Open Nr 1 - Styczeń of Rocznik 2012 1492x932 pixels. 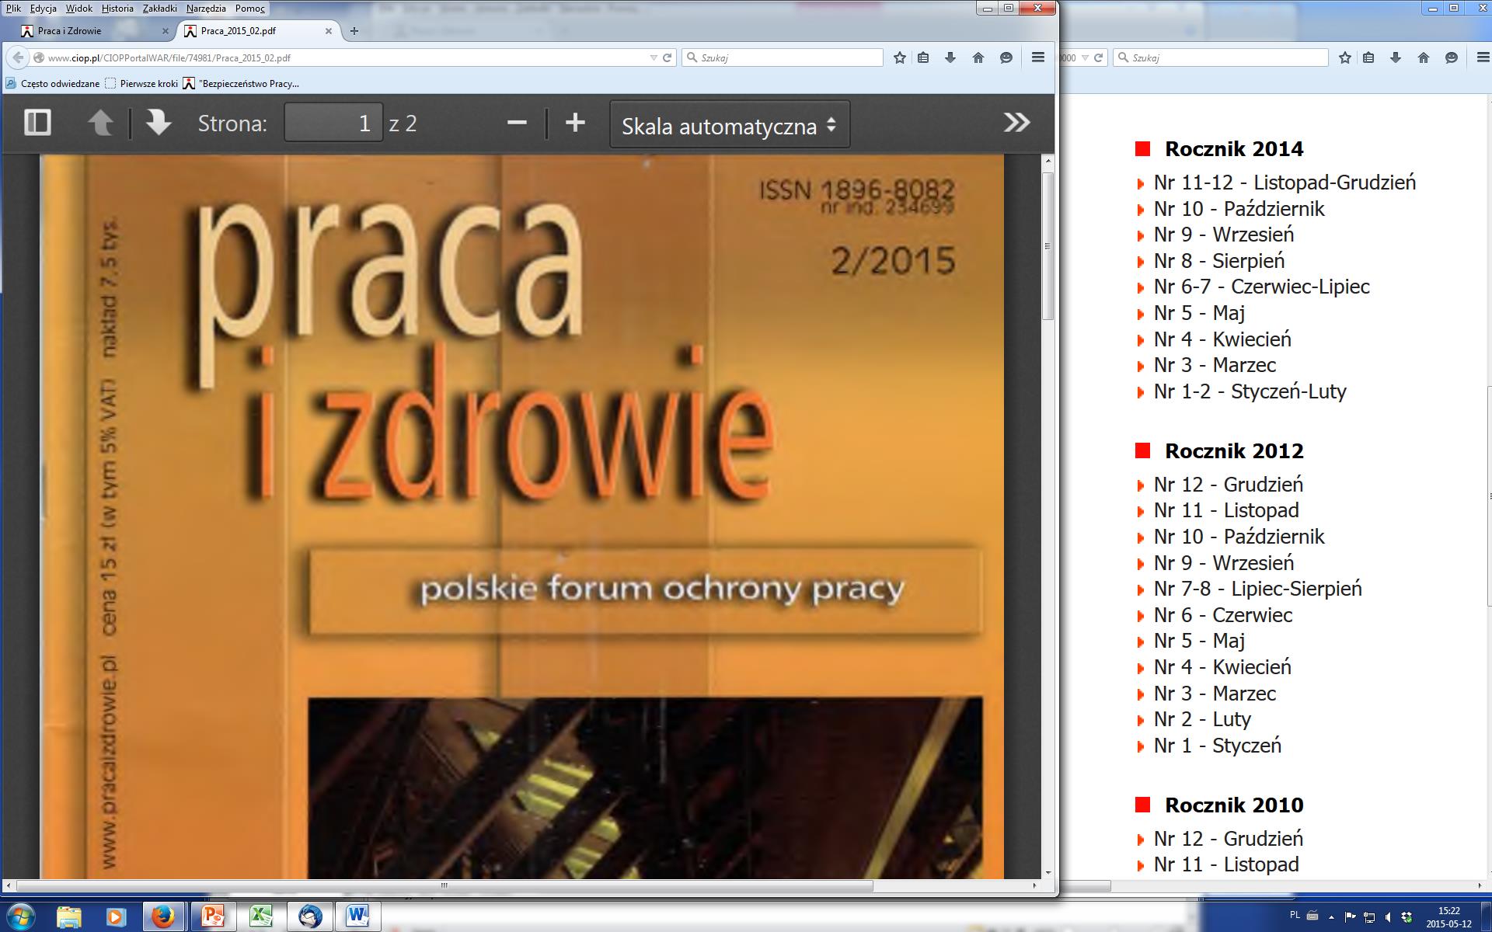1217,746
